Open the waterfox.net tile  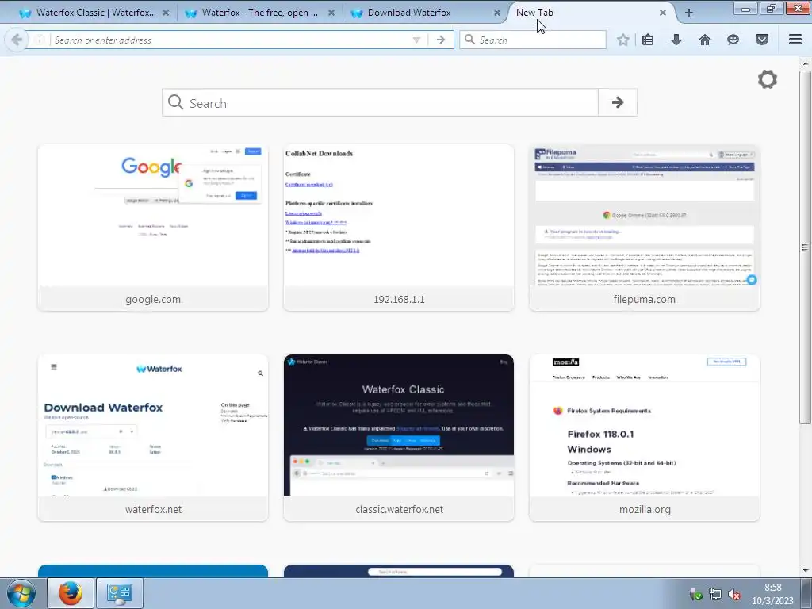pyautogui.click(x=153, y=438)
